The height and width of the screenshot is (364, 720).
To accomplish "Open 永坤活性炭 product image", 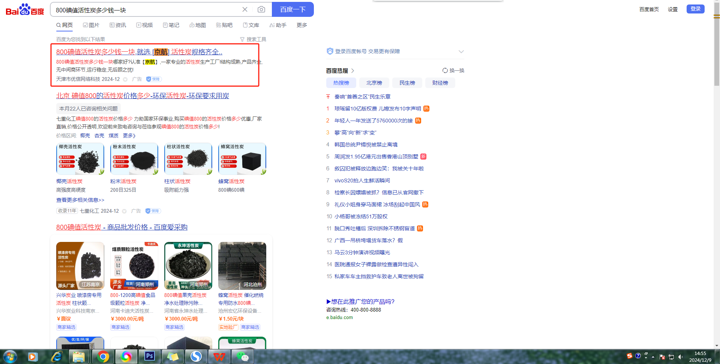I will coord(188,266).
